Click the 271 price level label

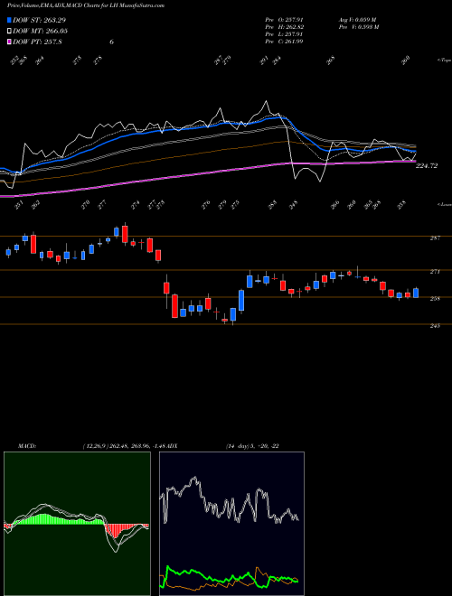(435, 272)
